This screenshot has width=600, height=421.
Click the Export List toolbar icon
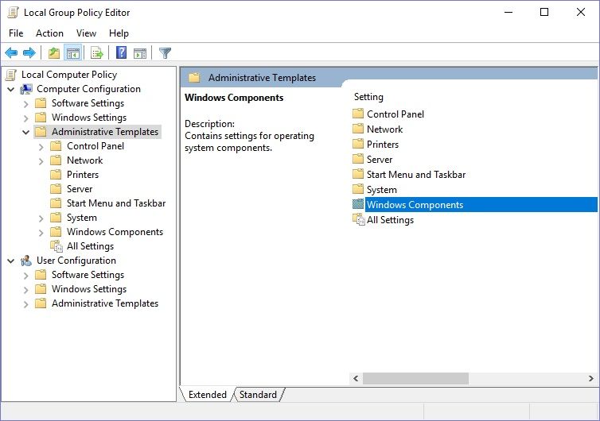click(97, 52)
